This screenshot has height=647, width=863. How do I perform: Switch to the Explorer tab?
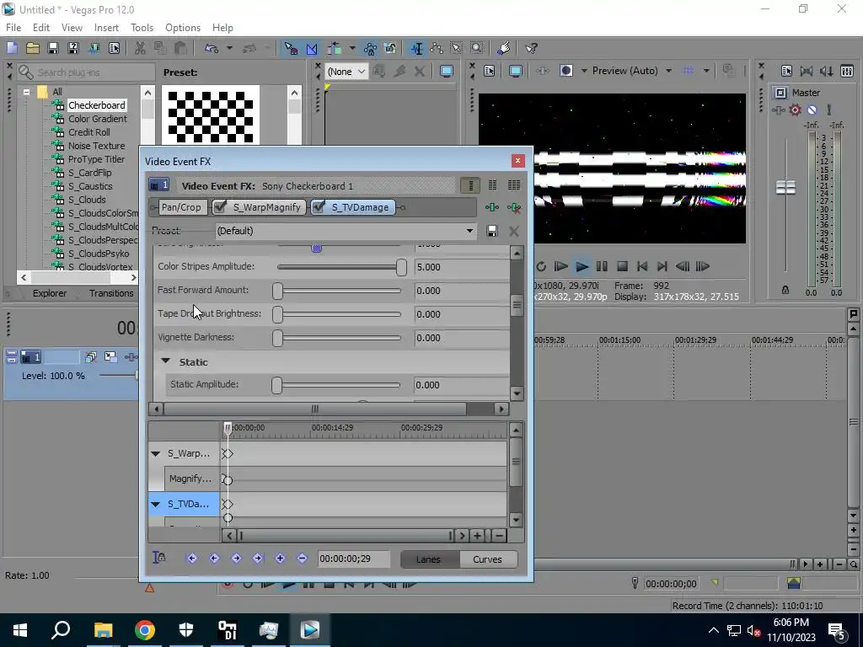coord(50,293)
